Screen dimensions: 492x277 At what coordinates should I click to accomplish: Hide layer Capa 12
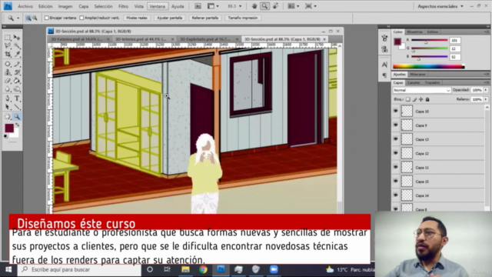pyautogui.click(x=396, y=153)
